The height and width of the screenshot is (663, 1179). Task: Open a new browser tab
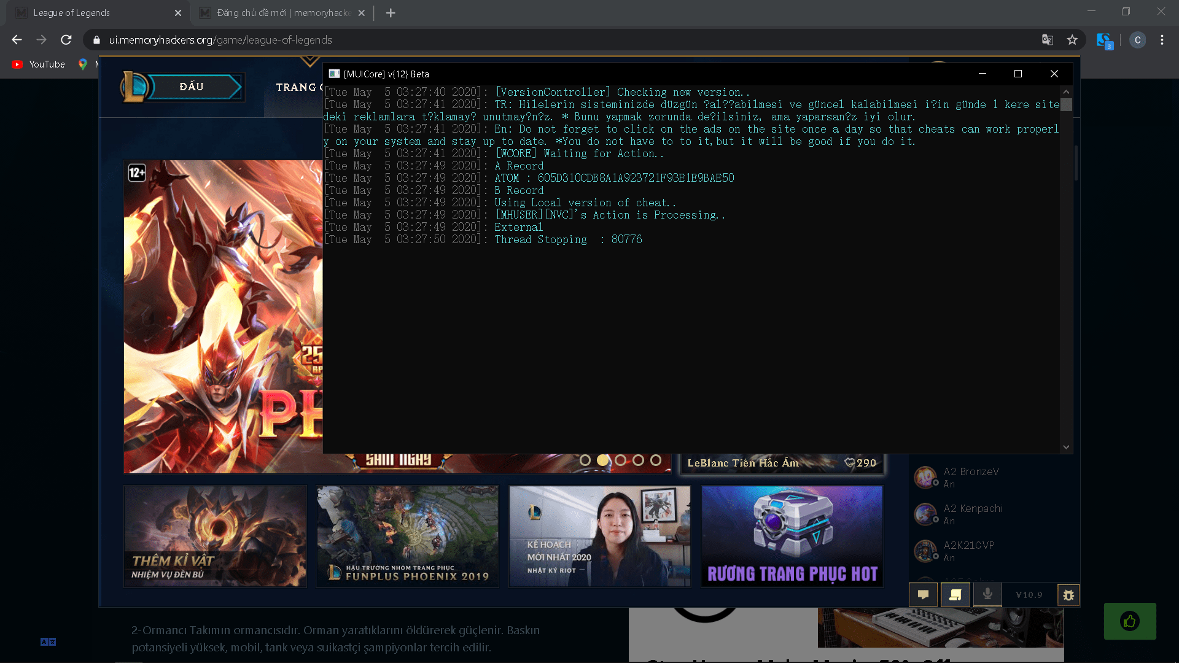coord(391,13)
